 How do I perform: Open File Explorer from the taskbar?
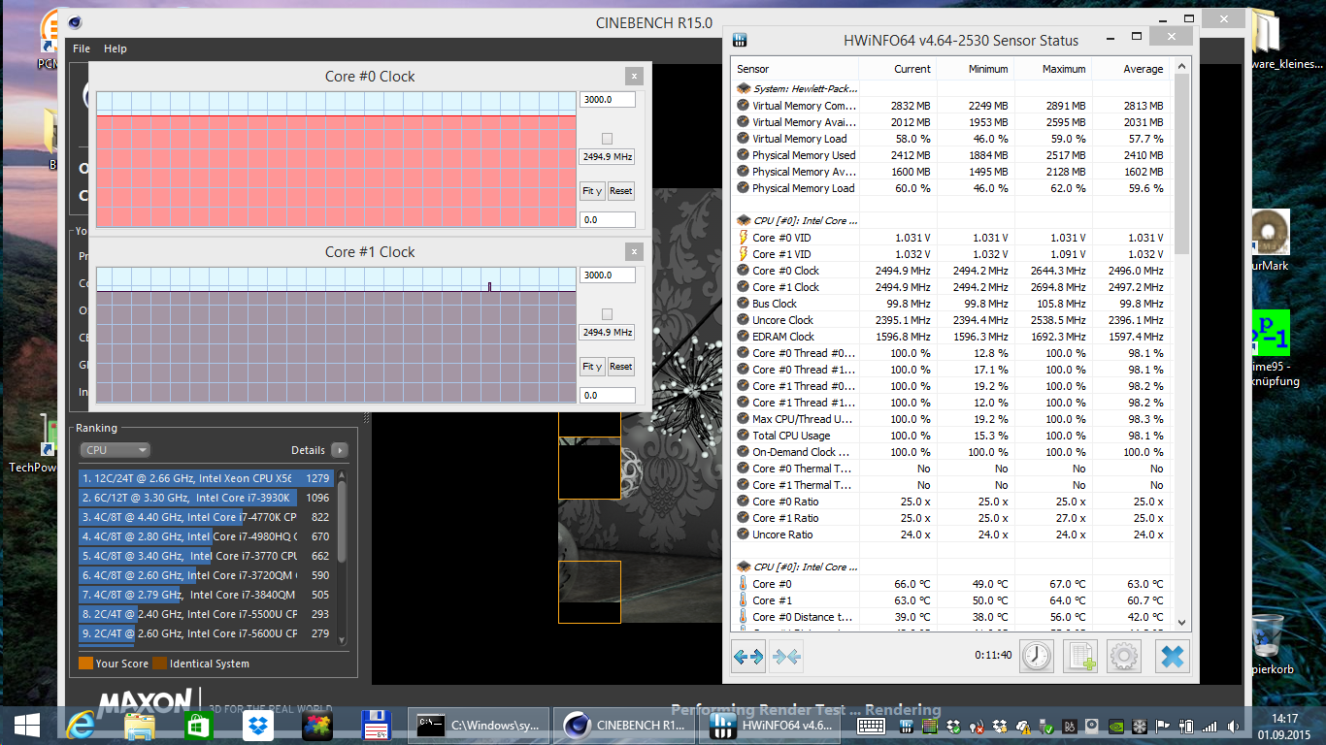click(139, 726)
